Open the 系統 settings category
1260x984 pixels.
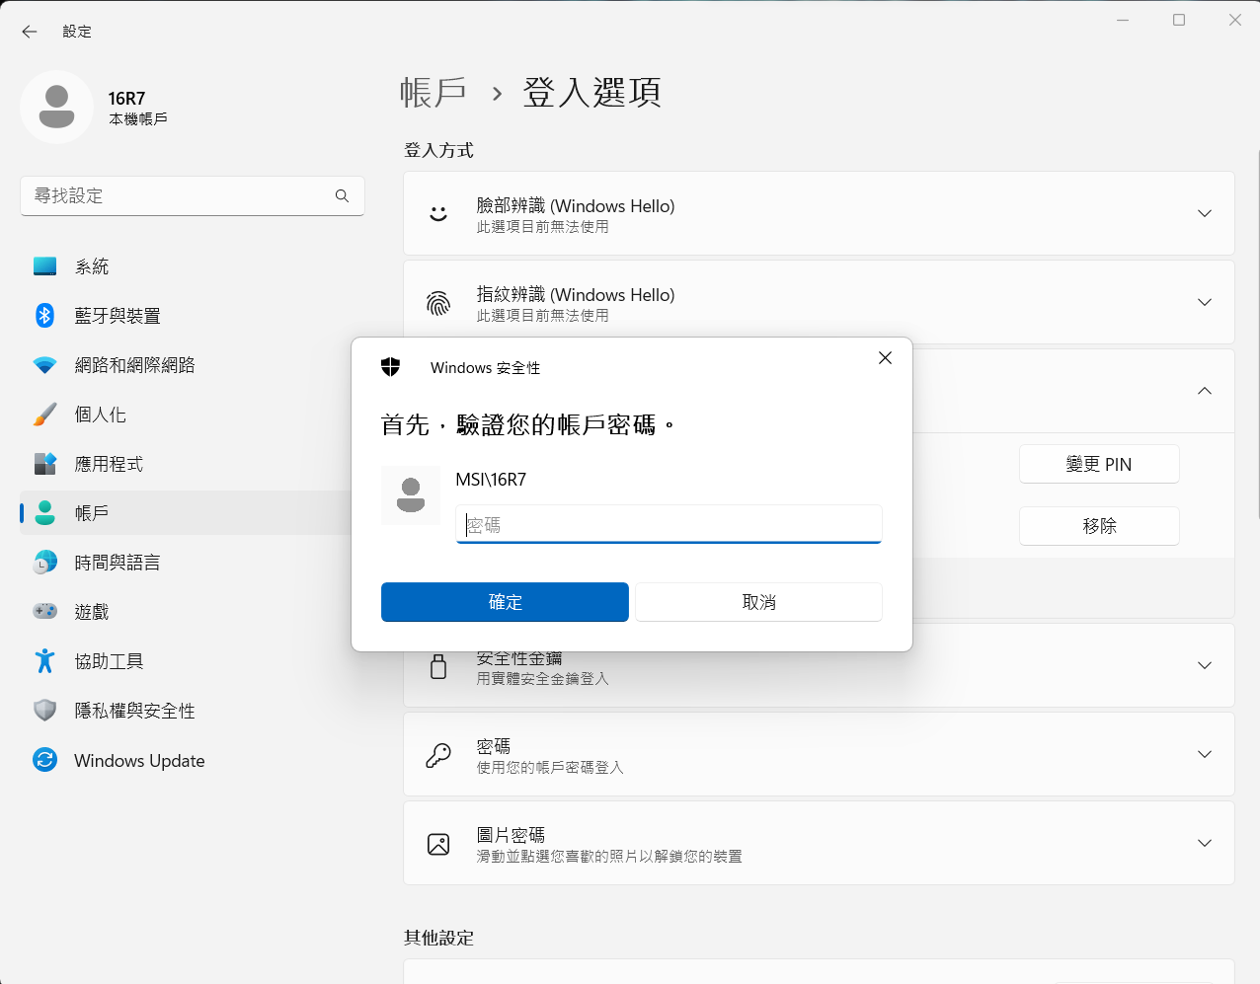click(x=92, y=266)
